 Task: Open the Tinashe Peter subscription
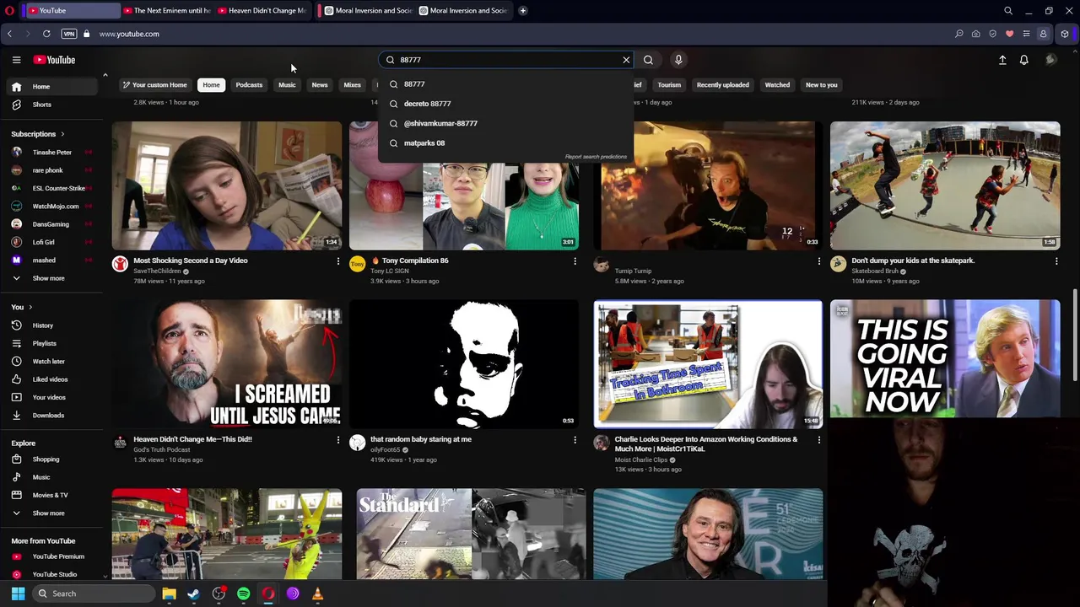52,153
